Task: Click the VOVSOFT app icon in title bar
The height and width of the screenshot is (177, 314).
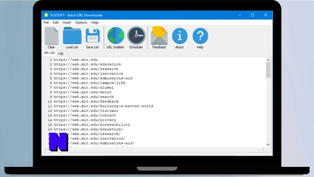Action: coord(46,15)
